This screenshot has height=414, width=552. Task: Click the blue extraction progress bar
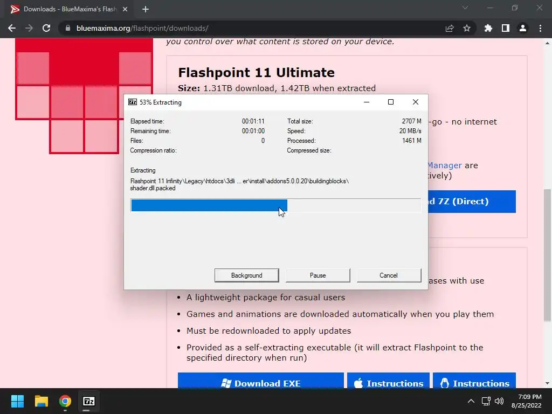(275, 205)
